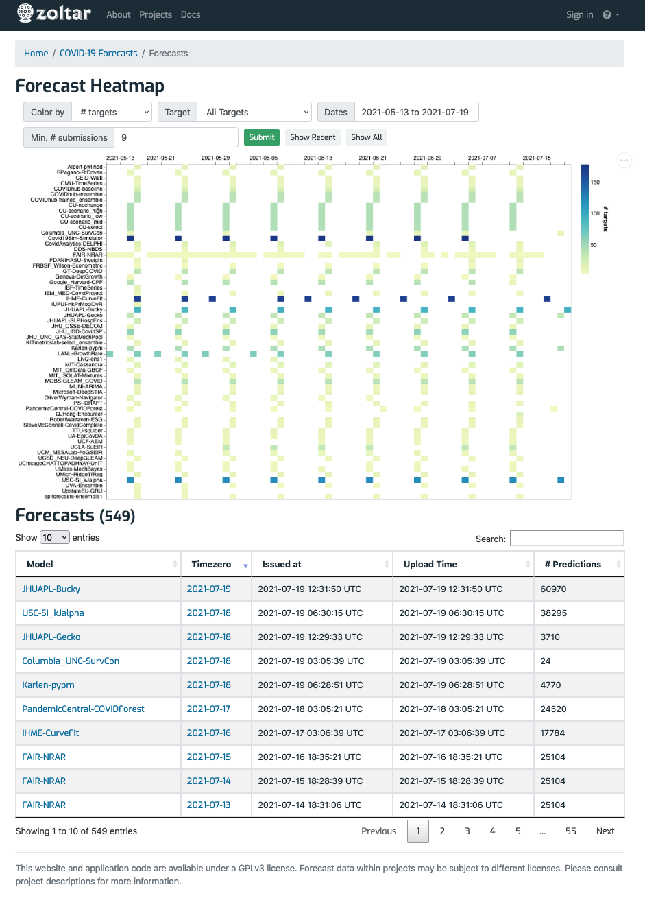Click the Forecast Heatmap heading

90,86
